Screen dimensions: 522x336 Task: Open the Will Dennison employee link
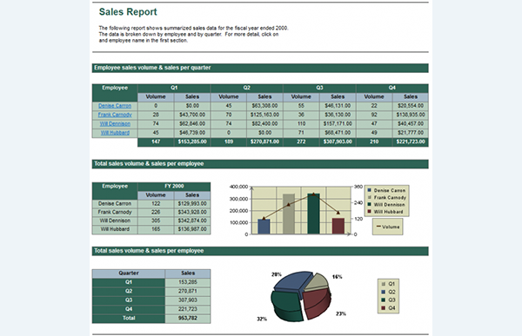[115, 123]
